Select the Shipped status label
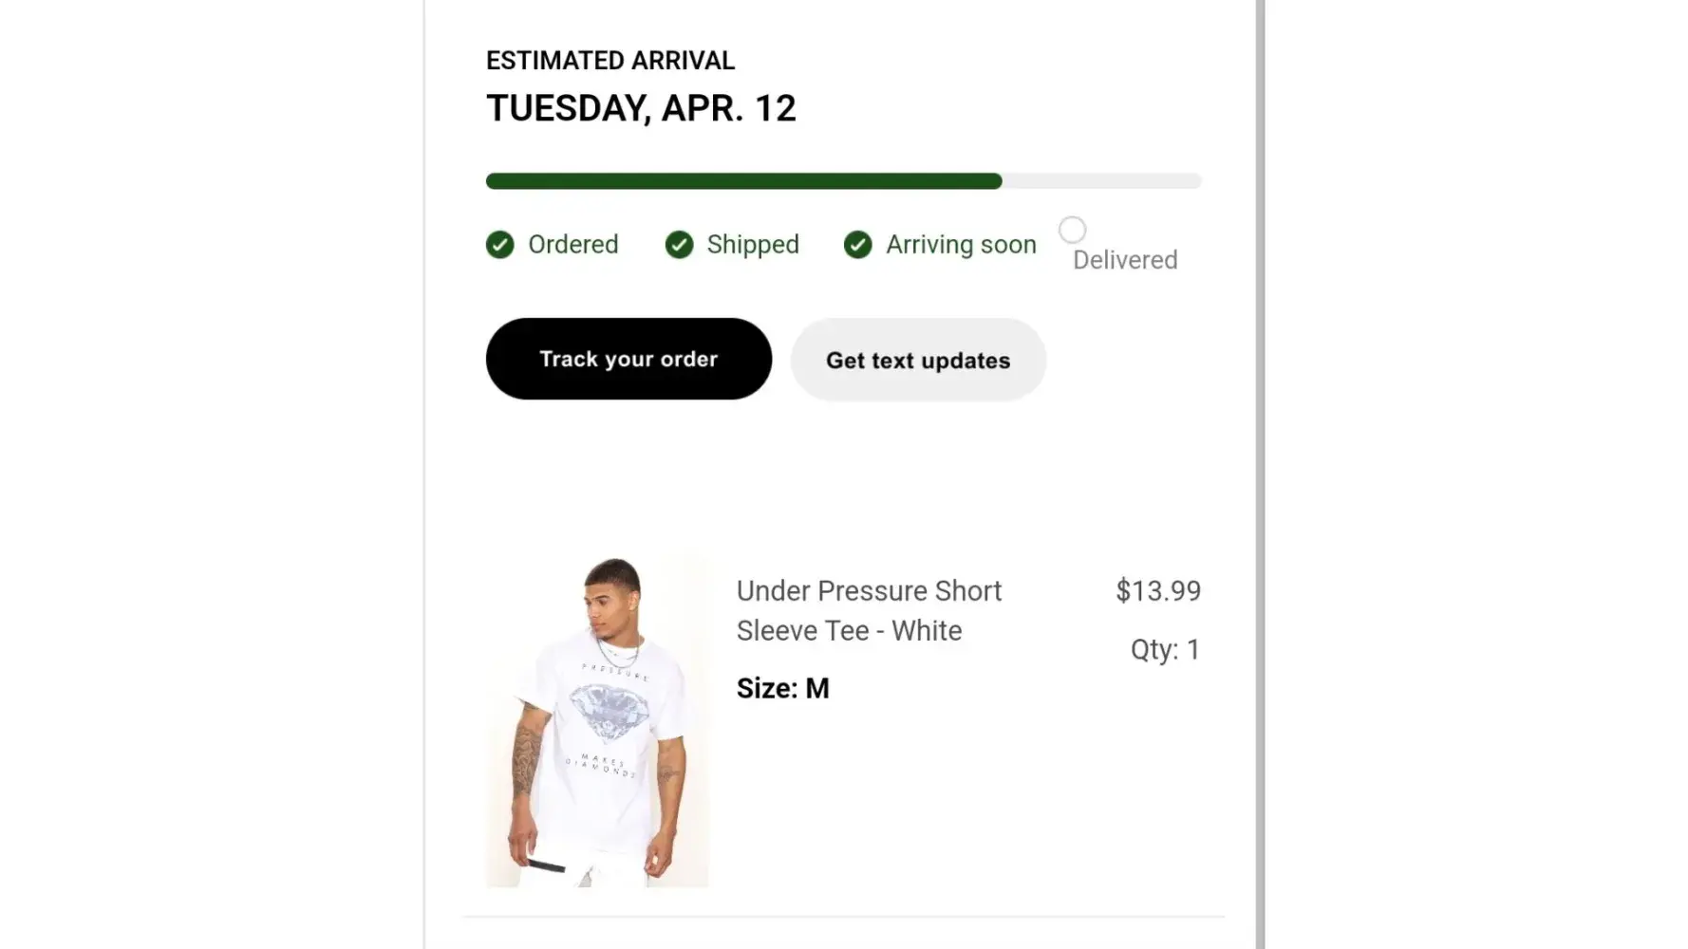Image resolution: width=1688 pixels, height=949 pixels. click(x=753, y=245)
